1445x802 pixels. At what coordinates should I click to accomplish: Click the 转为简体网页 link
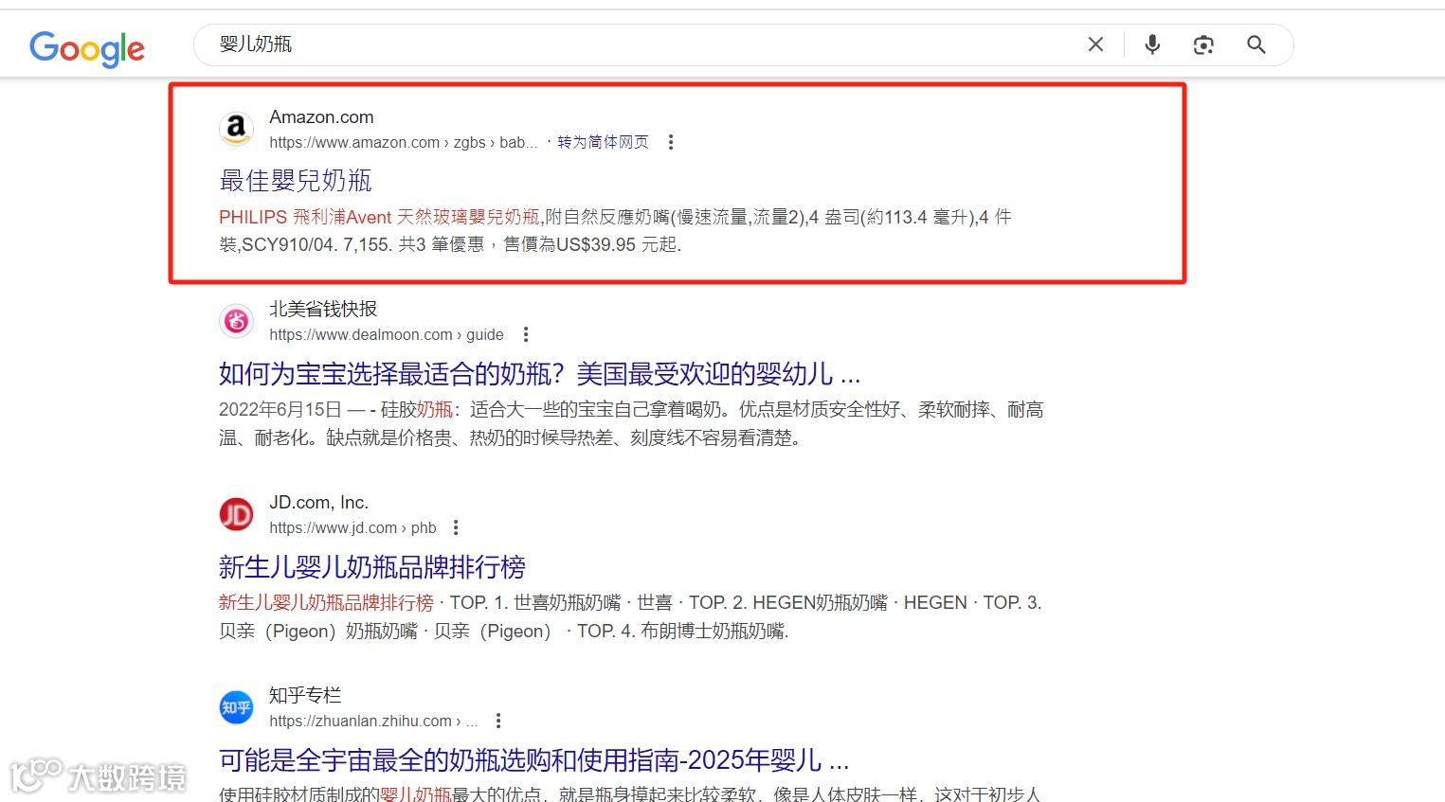point(603,142)
